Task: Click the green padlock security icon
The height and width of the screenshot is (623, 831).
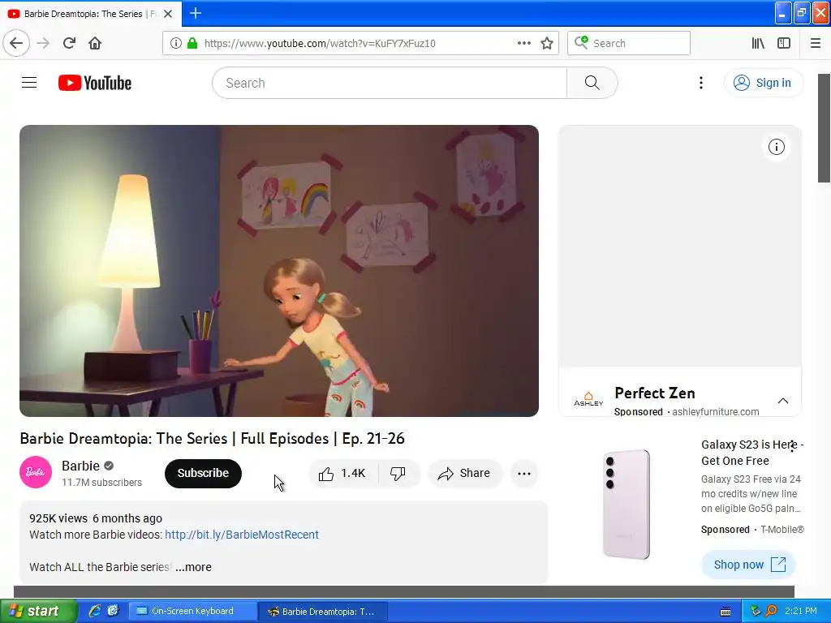Action: pos(192,43)
